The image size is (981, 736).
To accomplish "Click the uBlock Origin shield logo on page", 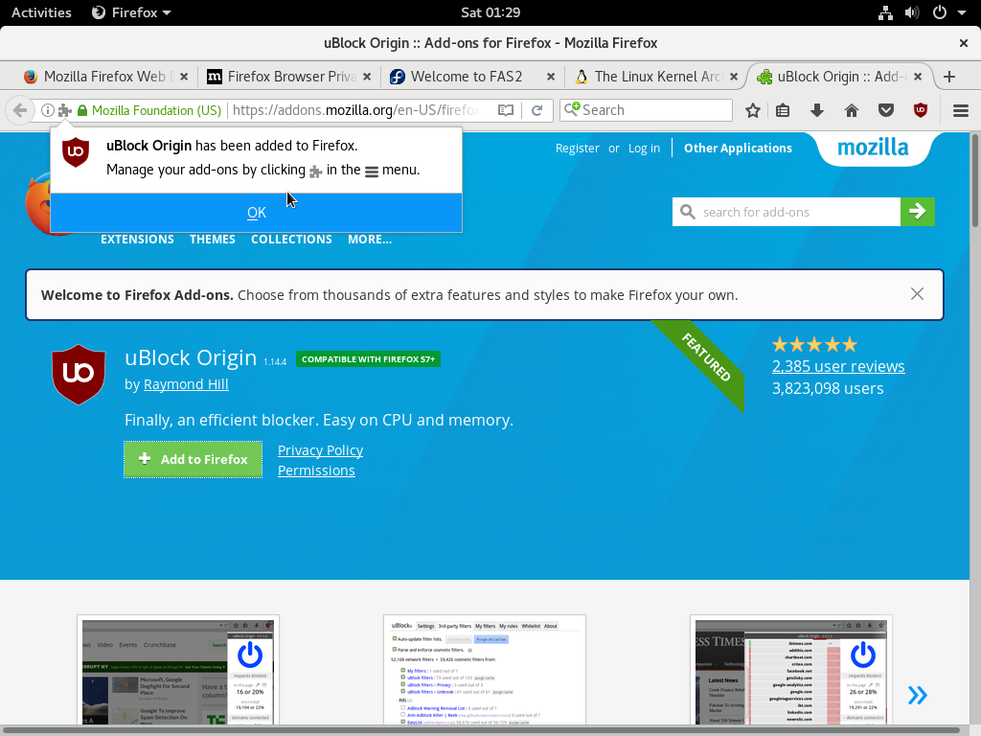I will [x=79, y=375].
